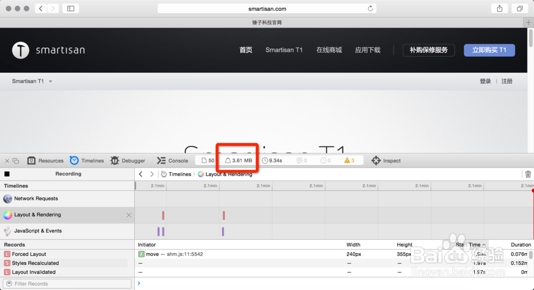This screenshot has width=534, height=290.
Task: Sort by the Start Time column header
Action: [470, 245]
